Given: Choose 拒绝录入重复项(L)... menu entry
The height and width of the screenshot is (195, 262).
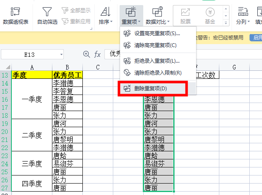Looking at the screenshot, I should (158, 61).
